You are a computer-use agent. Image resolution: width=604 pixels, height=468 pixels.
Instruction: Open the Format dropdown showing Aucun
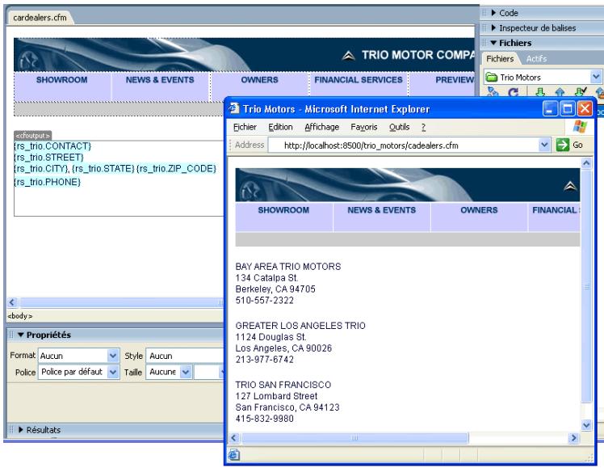113,356
